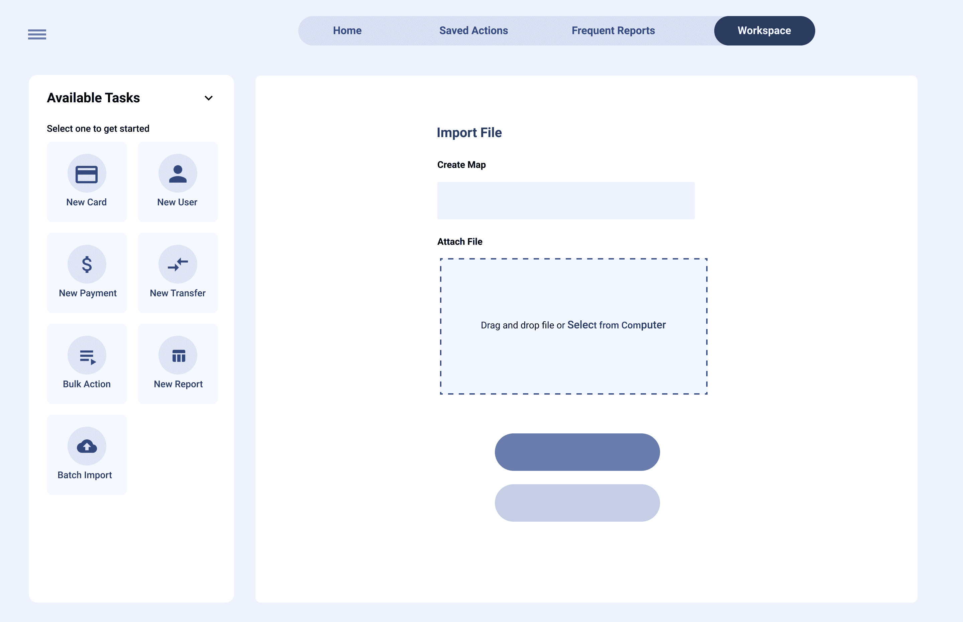Switch to the Home tab
Screen dimensions: 963x622
[x=347, y=30]
